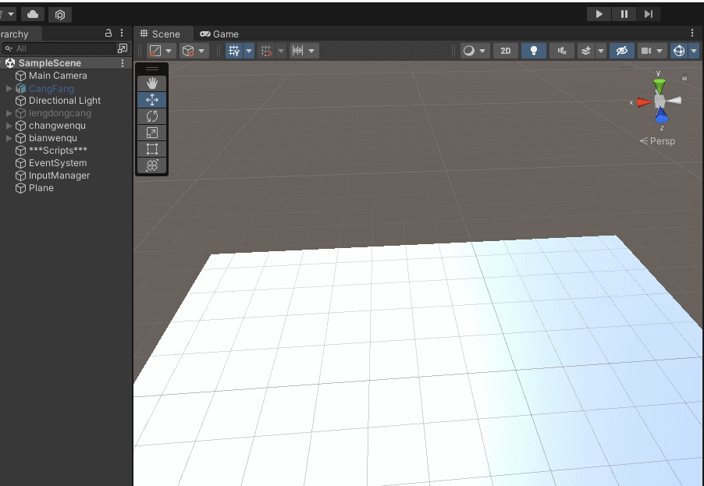Open the Package Manager hexagon icon

point(60,15)
